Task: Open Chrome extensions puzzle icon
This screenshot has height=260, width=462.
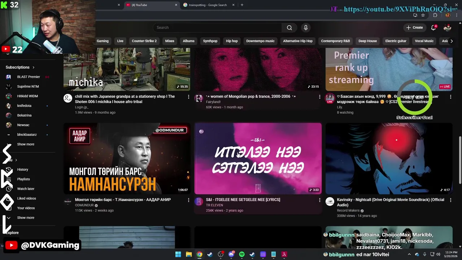Action: [x=435, y=15]
